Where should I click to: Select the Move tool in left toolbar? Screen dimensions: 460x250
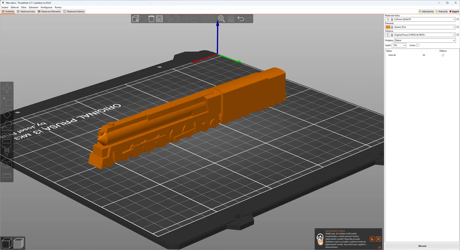click(x=7, y=88)
